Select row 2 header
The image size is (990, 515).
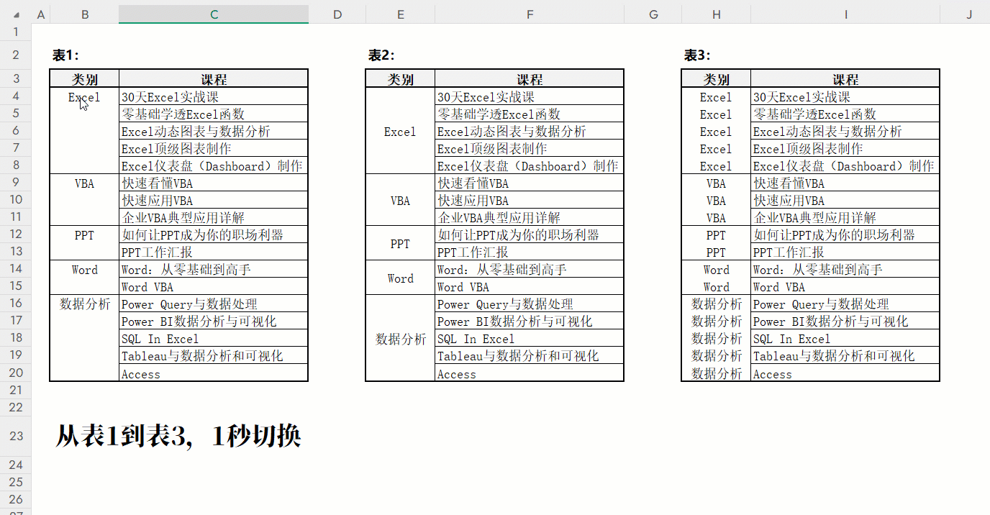coord(16,55)
